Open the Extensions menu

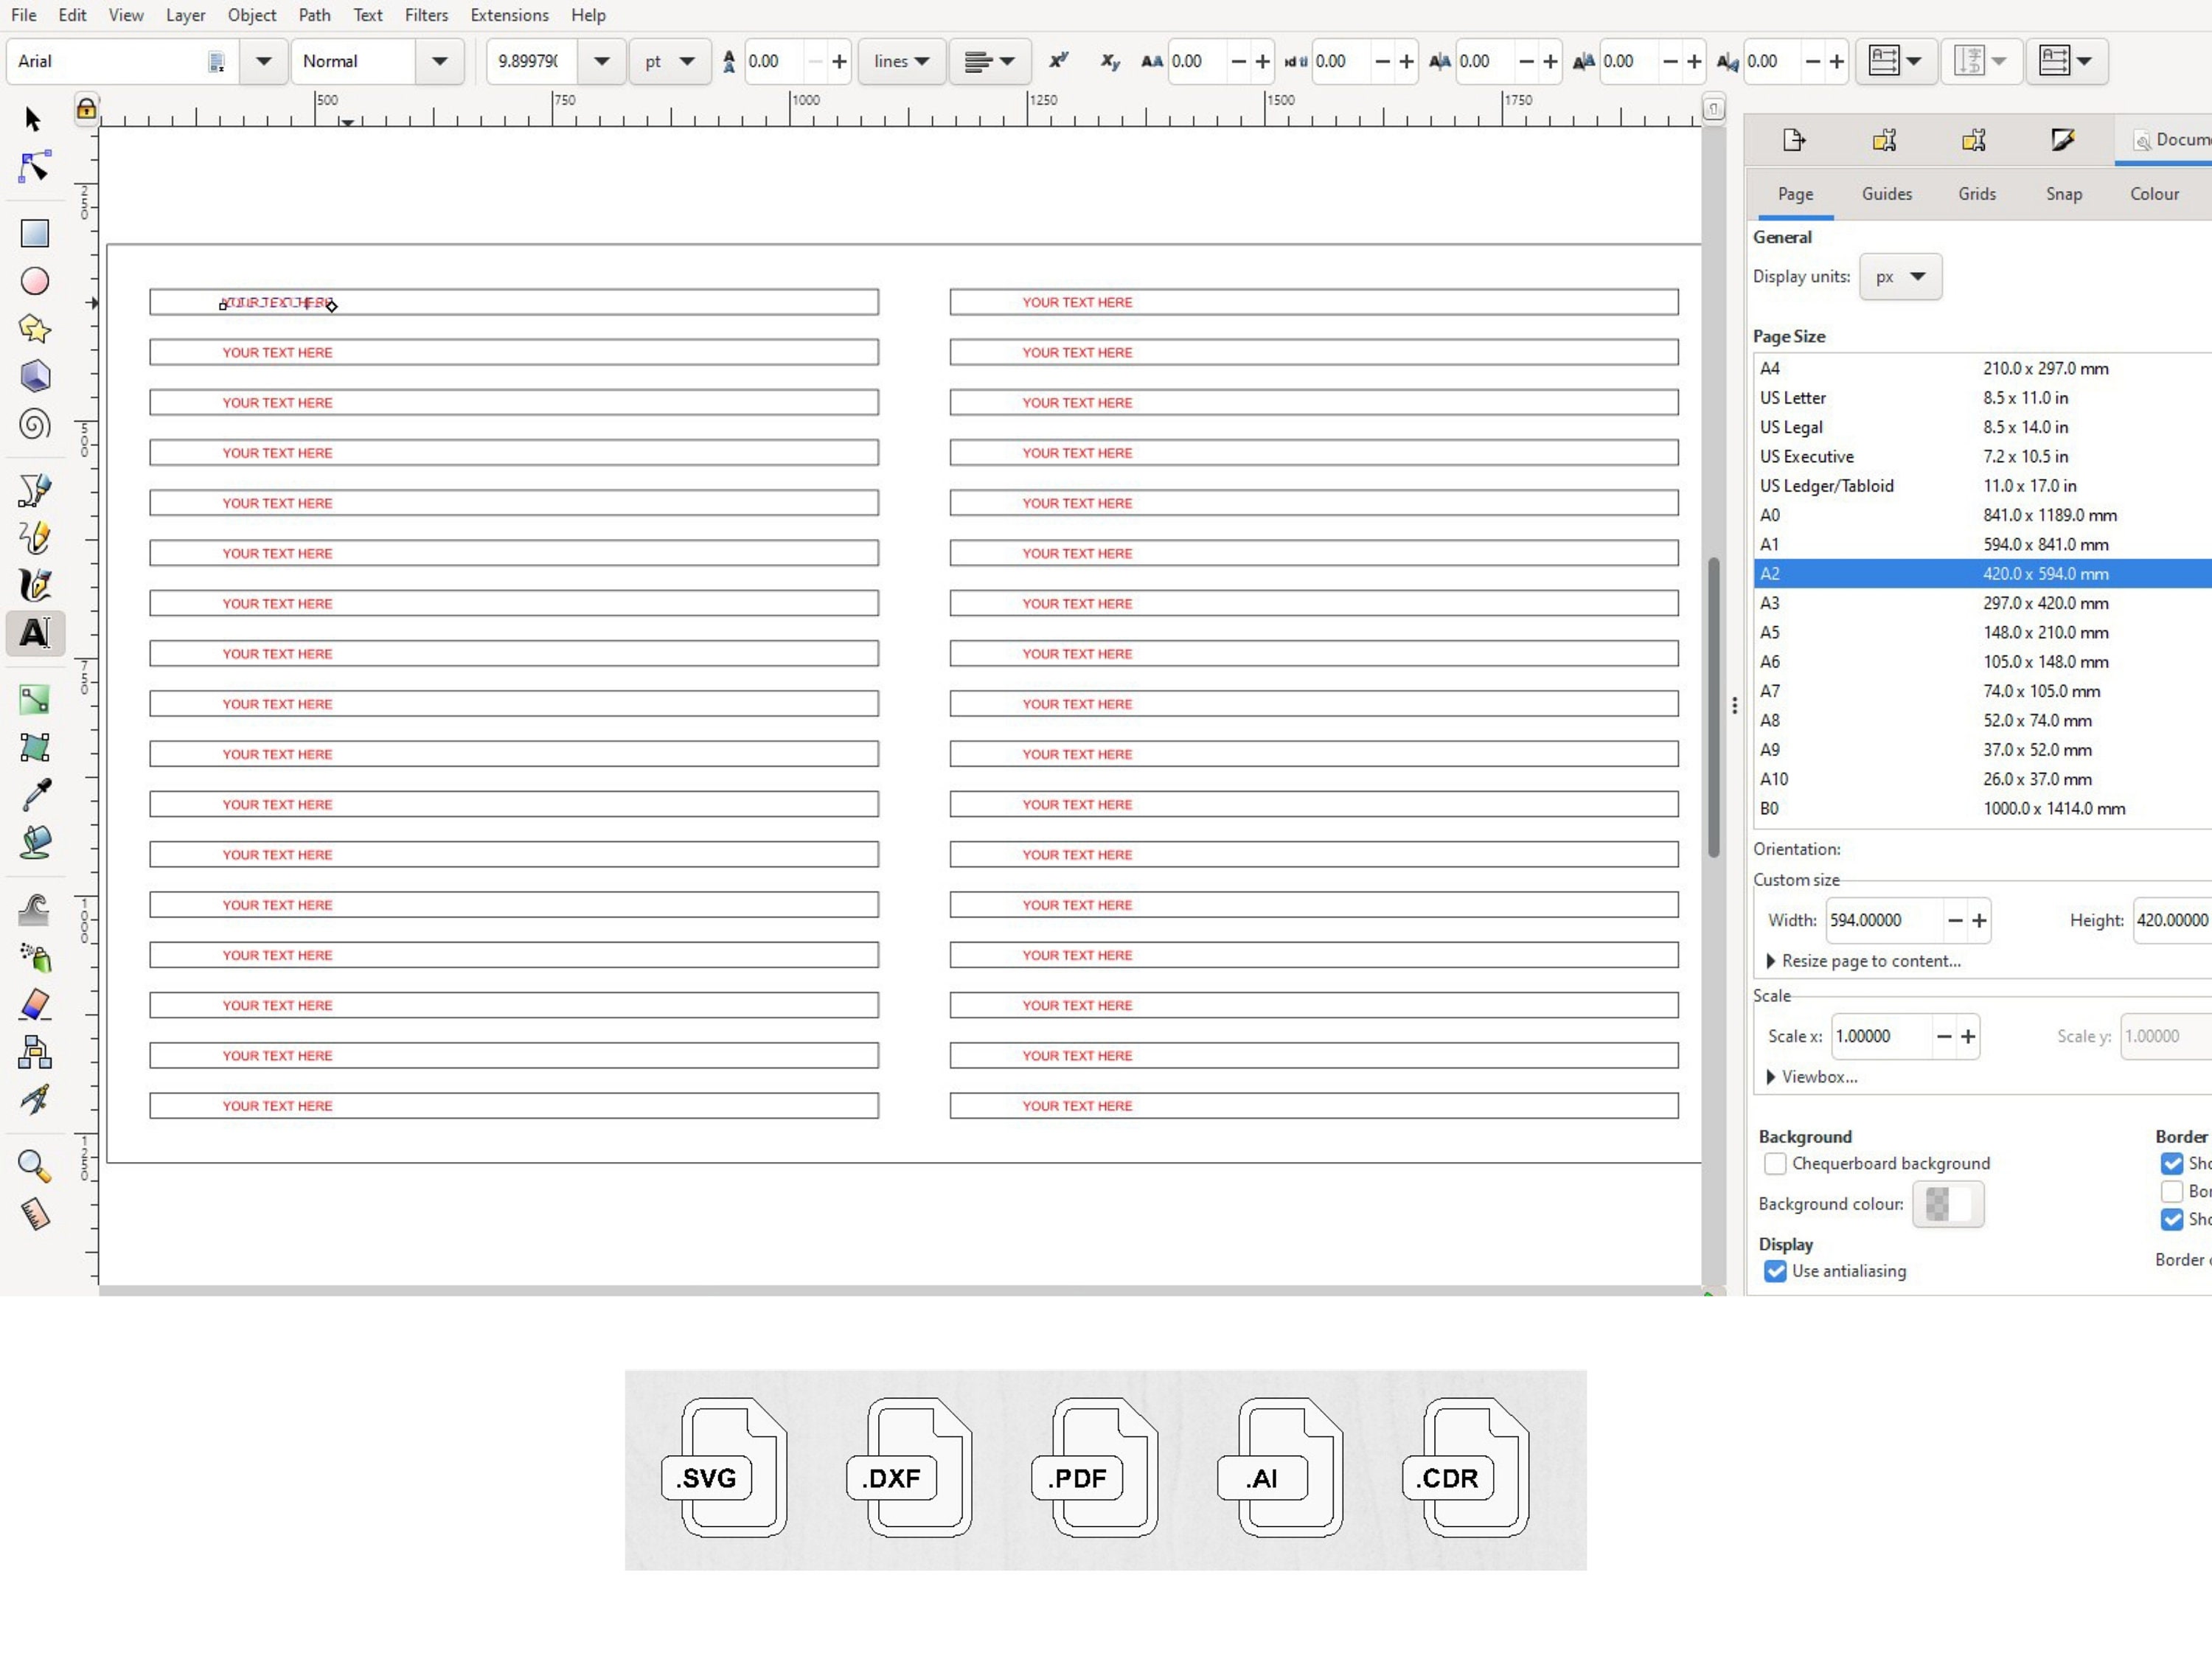point(510,15)
